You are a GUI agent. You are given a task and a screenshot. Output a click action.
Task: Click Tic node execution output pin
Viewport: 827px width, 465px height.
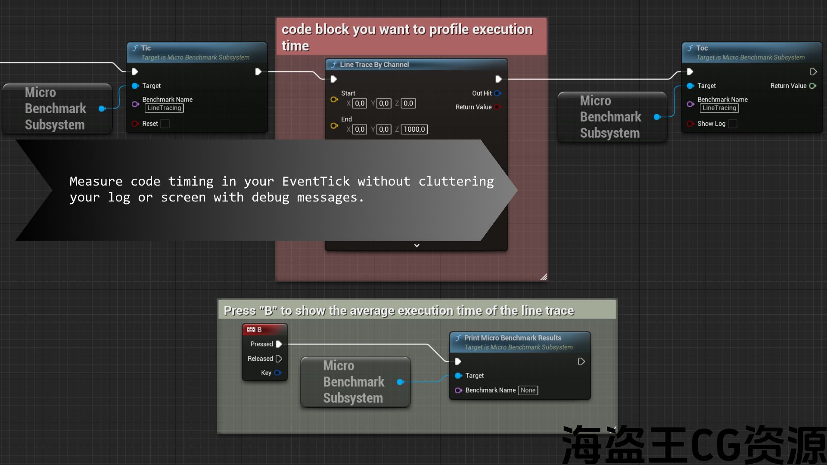(258, 71)
